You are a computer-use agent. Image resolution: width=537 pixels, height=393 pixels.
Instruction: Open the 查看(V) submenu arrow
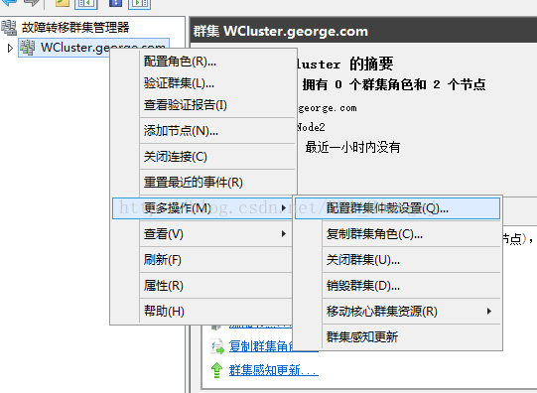(x=284, y=234)
